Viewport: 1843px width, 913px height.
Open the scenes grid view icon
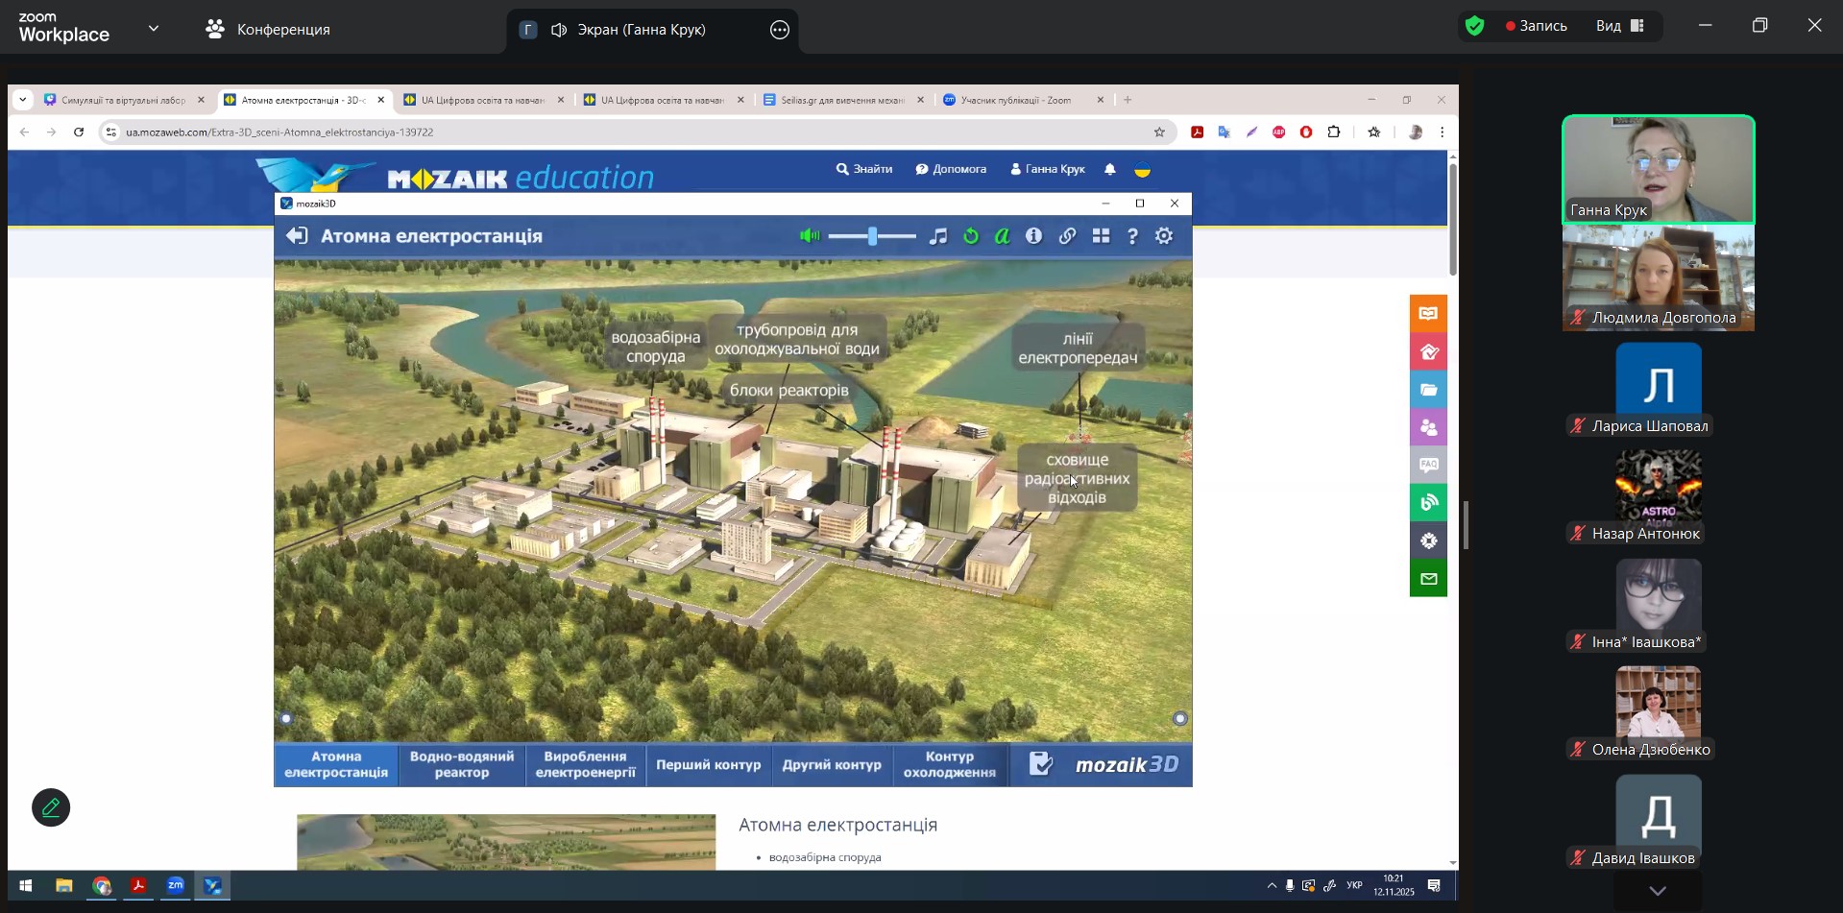tap(1101, 236)
